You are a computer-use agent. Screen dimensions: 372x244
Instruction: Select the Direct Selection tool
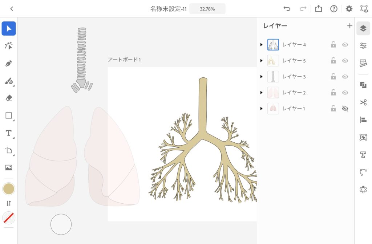[x=9, y=45]
